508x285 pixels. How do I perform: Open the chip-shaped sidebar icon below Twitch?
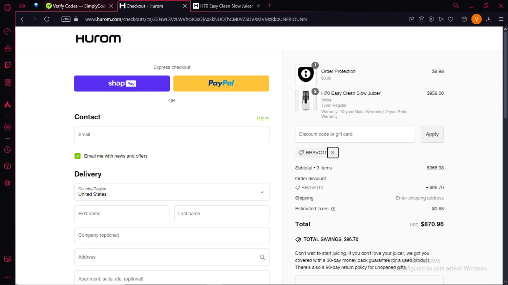[7, 82]
